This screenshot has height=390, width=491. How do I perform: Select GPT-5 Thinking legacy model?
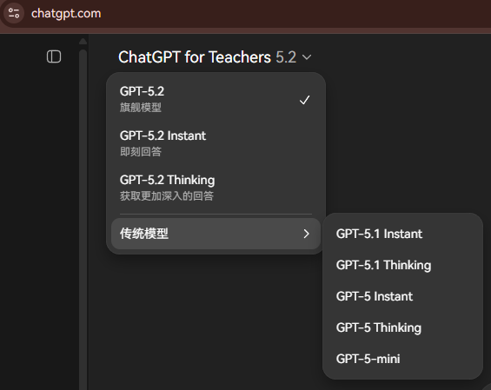point(402,327)
